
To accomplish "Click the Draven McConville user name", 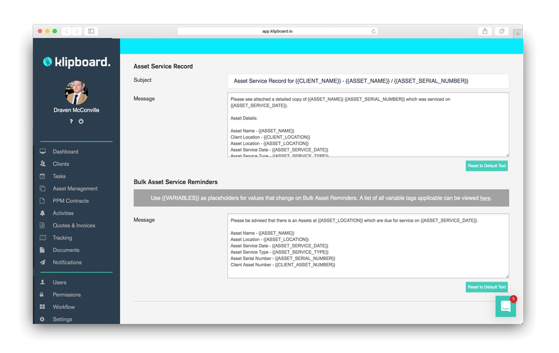I will point(76,110).
